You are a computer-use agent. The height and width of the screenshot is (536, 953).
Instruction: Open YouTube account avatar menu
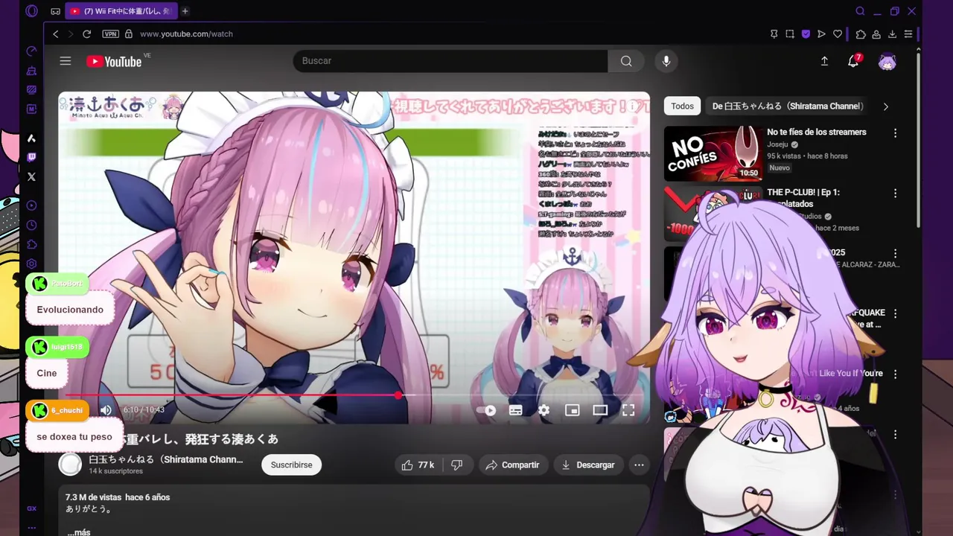click(887, 61)
